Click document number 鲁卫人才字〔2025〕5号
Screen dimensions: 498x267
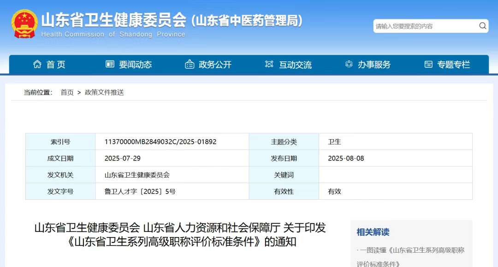click(x=140, y=191)
